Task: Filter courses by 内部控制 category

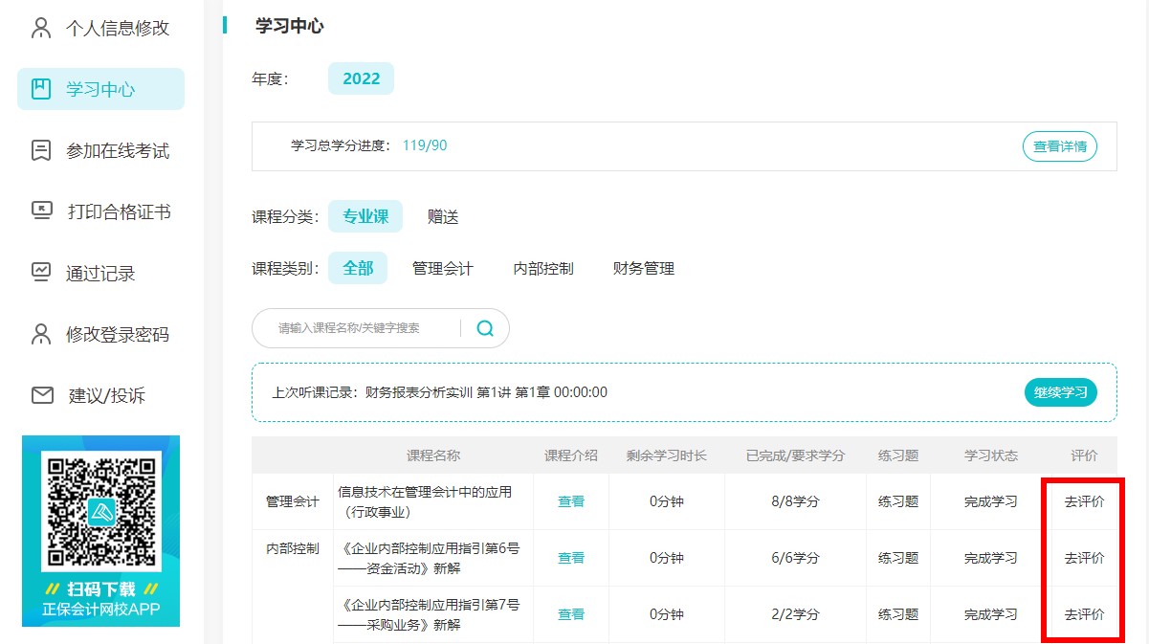Action: (x=543, y=269)
